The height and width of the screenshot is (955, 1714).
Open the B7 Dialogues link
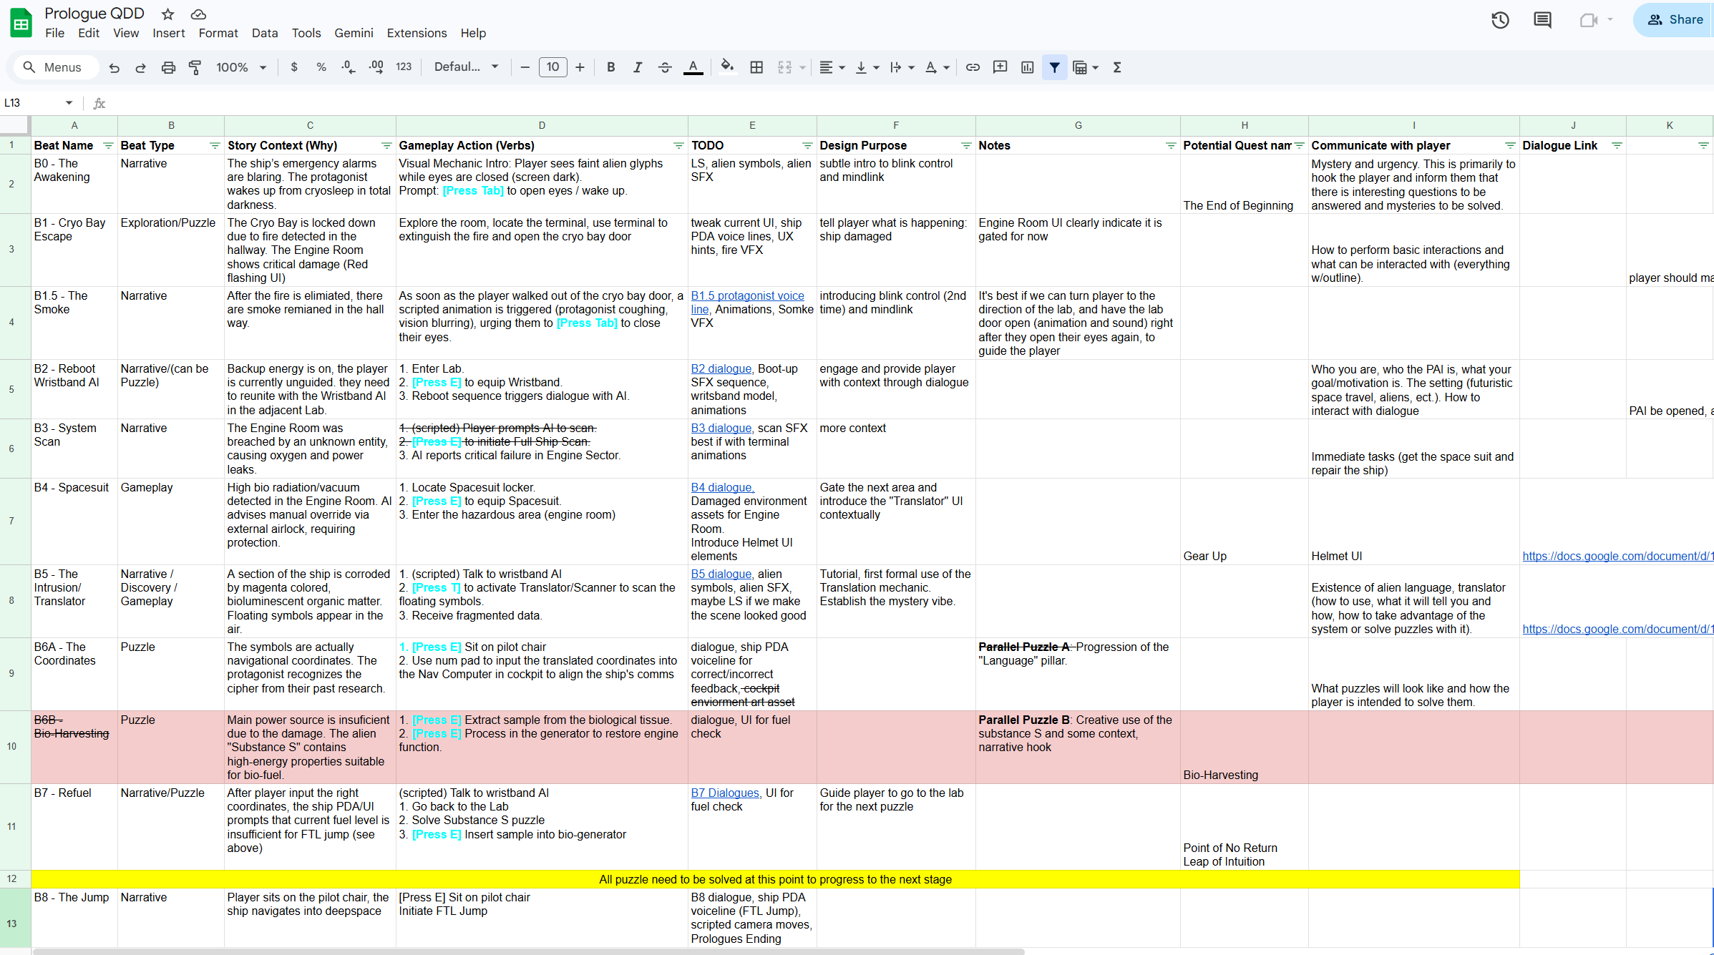725,793
